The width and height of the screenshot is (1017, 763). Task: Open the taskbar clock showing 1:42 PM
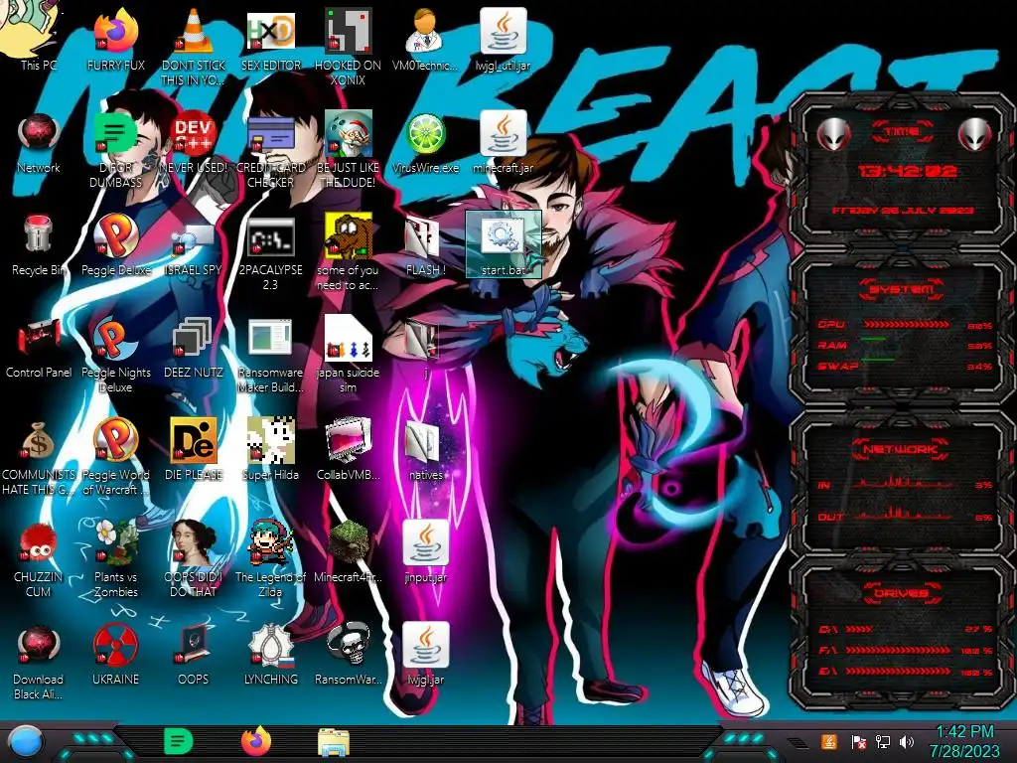pyautogui.click(x=965, y=741)
